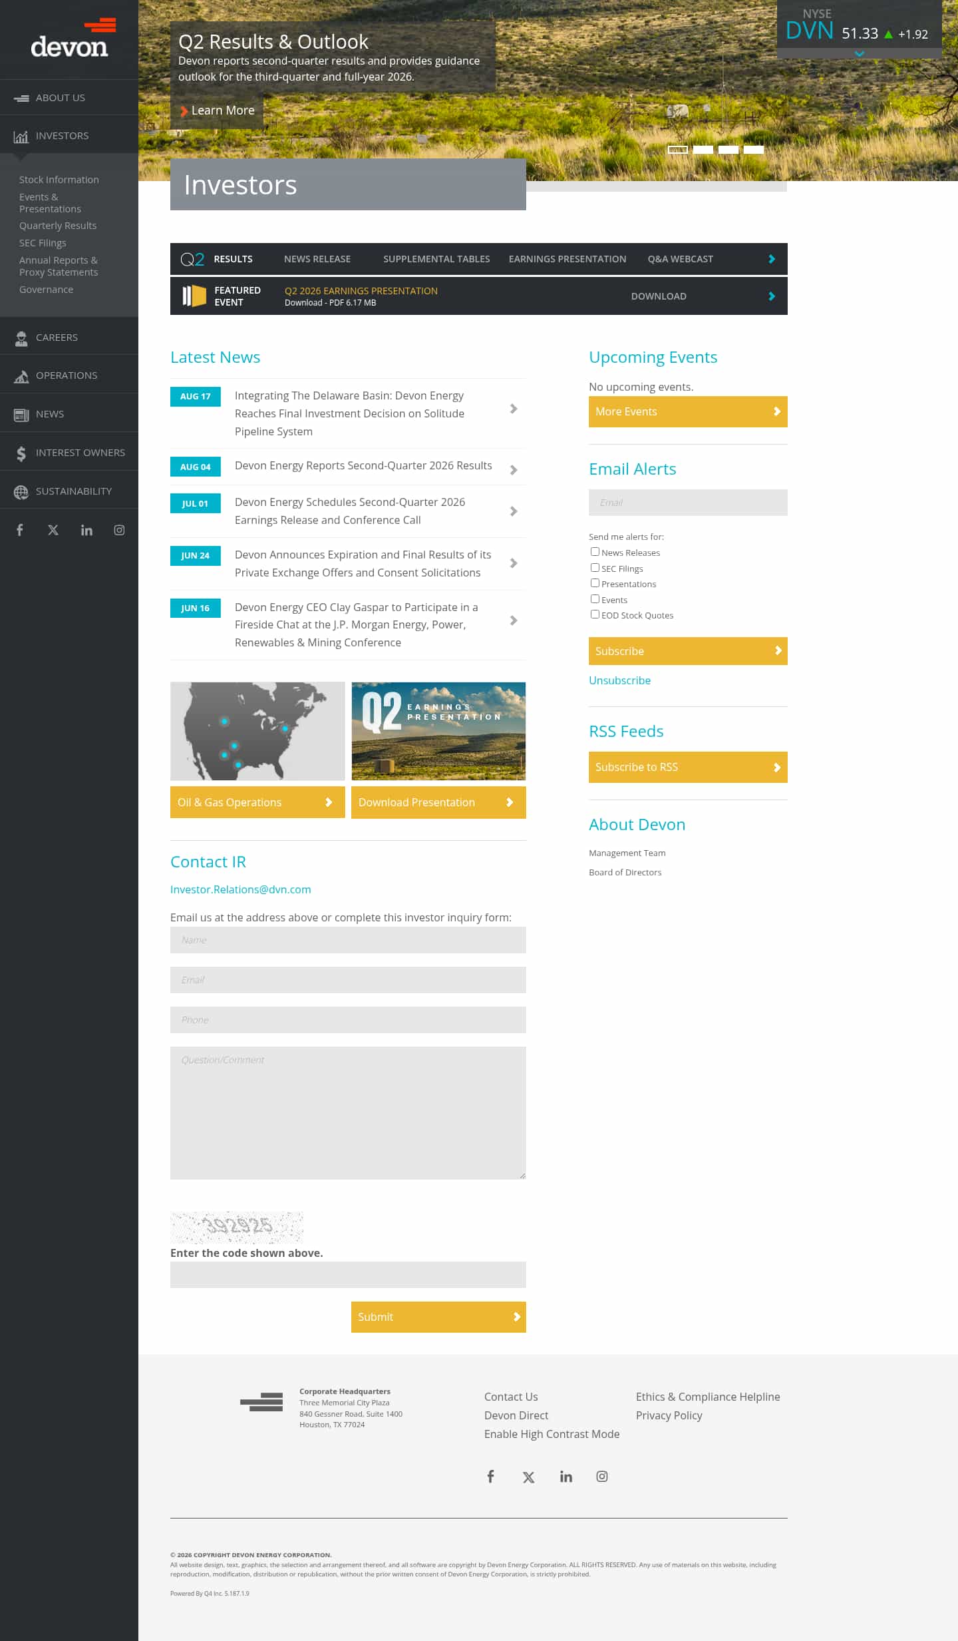Screen dimensions: 958x1641
Task: Click the Name field in inquiry form
Action: point(348,940)
